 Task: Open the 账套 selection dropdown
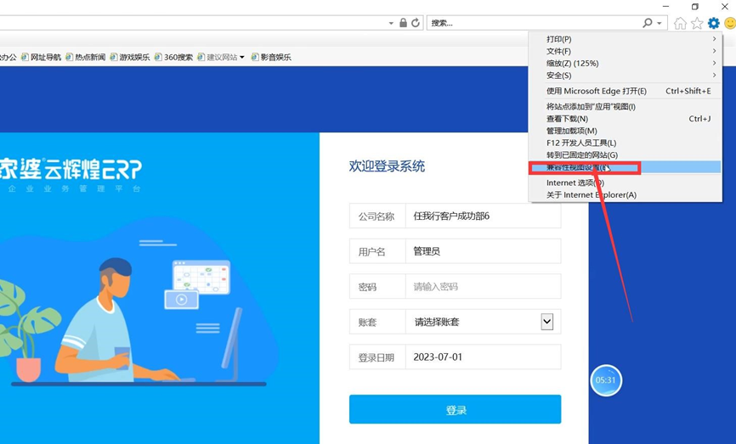[x=546, y=322]
